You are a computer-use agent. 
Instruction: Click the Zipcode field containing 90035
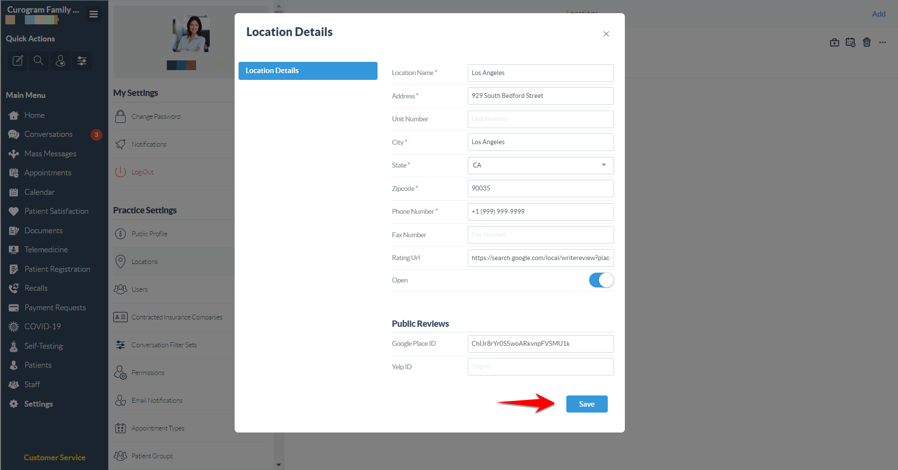pyautogui.click(x=540, y=188)
